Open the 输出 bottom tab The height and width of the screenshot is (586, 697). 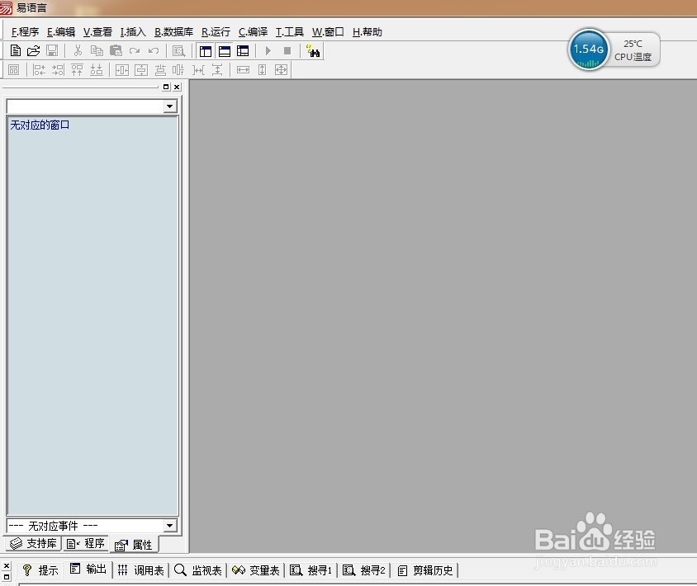(88, 569)
